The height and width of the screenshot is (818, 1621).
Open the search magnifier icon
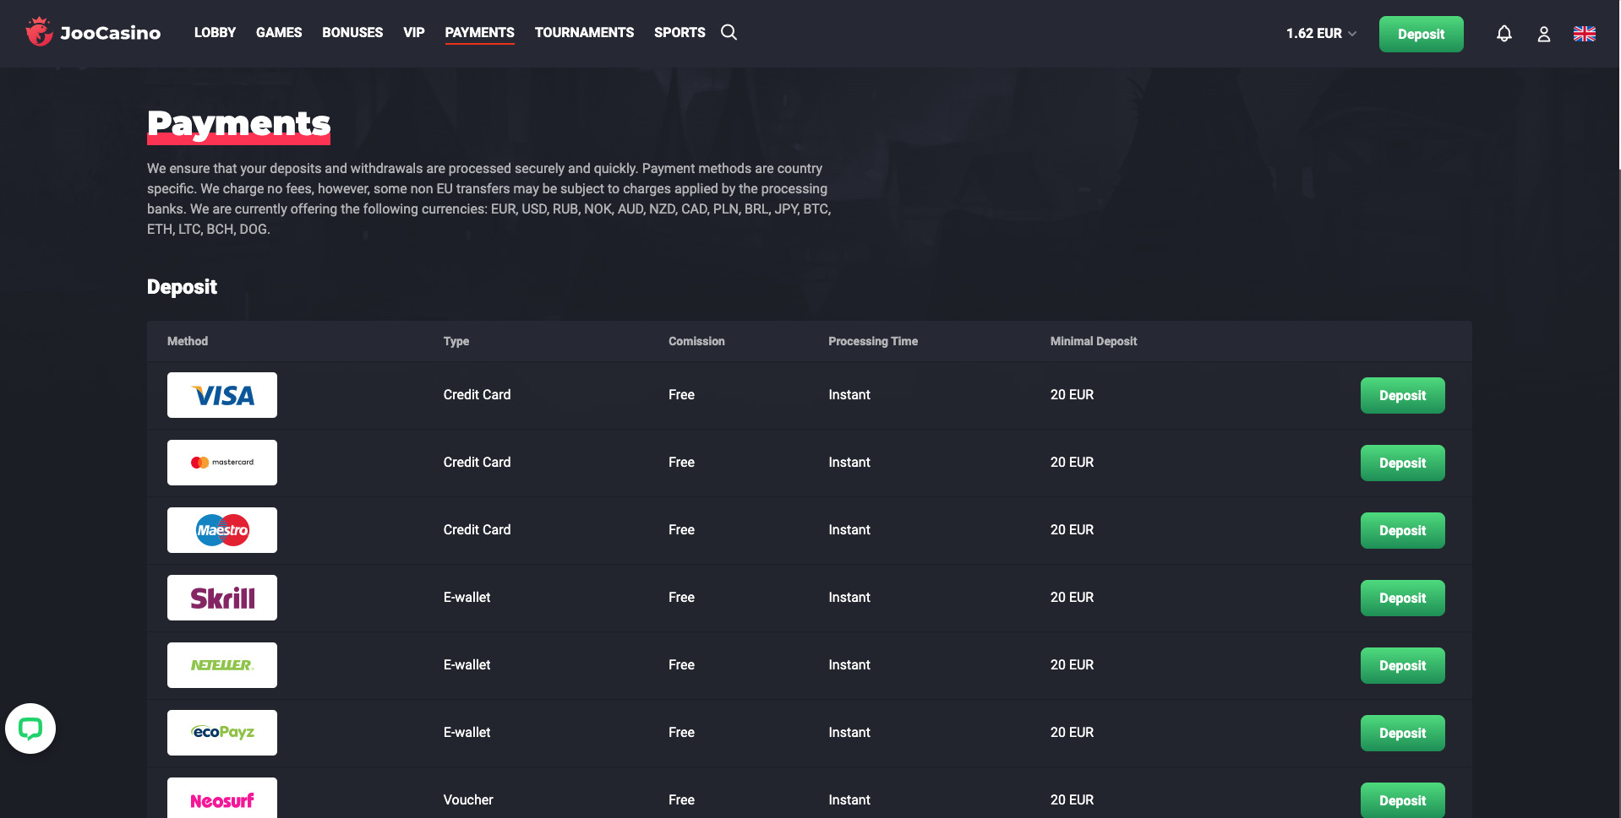pos(729,32)
